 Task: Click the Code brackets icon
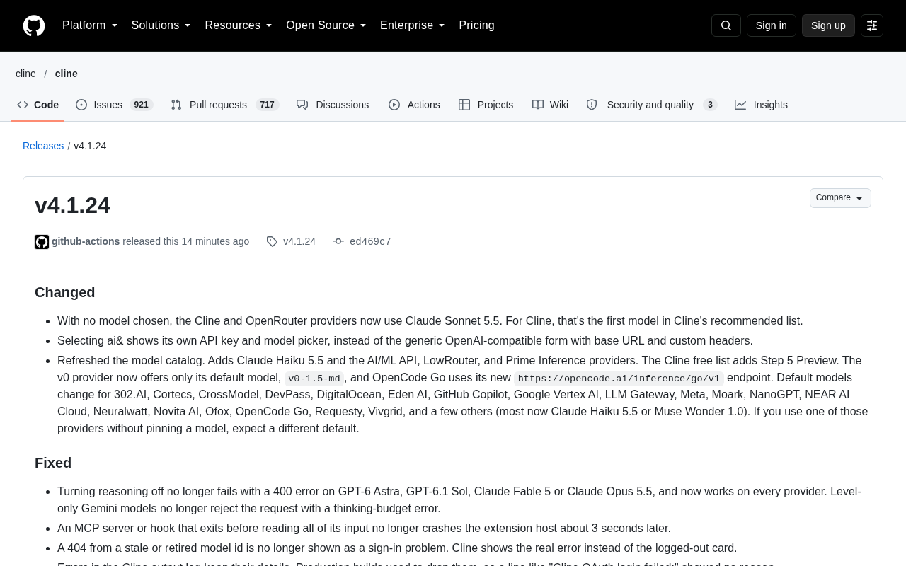click(x=23, y=105)
